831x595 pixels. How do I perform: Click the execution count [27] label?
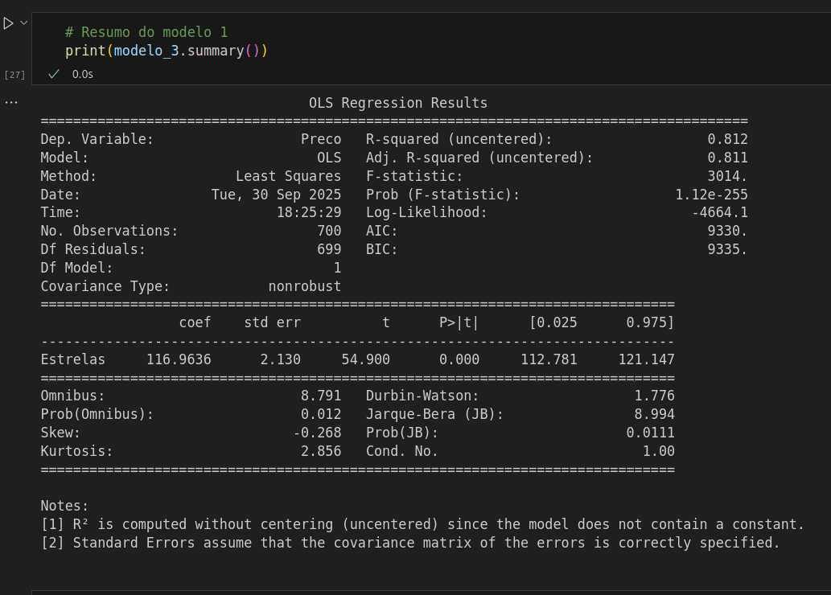point(14,75)
